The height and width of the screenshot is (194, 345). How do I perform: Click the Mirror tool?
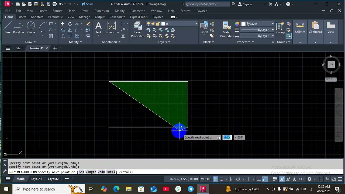pos(70,30)
